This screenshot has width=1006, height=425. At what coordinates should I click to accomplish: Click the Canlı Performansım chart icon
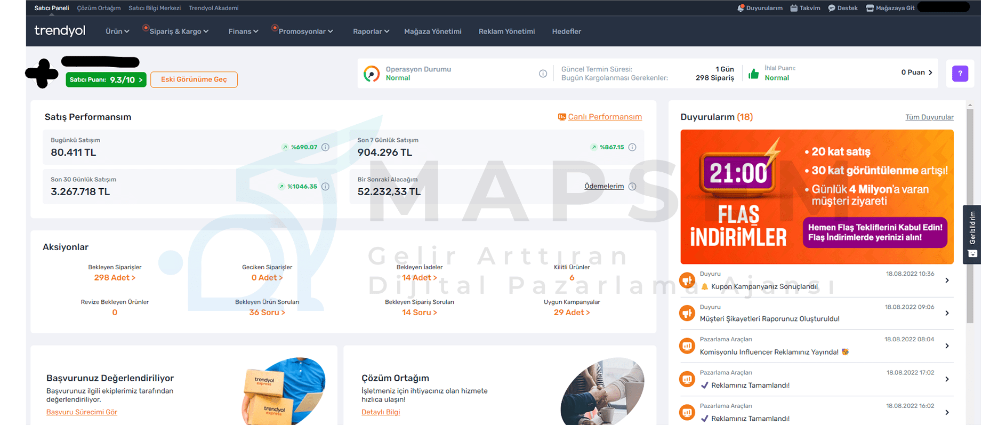pyautogui.click(x=562, y=117)
